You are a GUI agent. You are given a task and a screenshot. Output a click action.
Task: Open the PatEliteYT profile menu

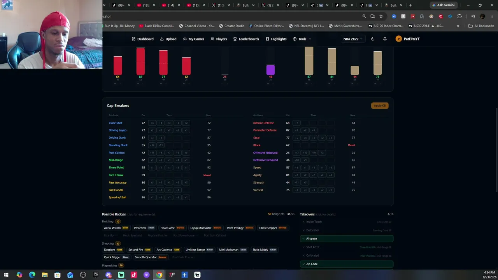click(x=407, y=39)
